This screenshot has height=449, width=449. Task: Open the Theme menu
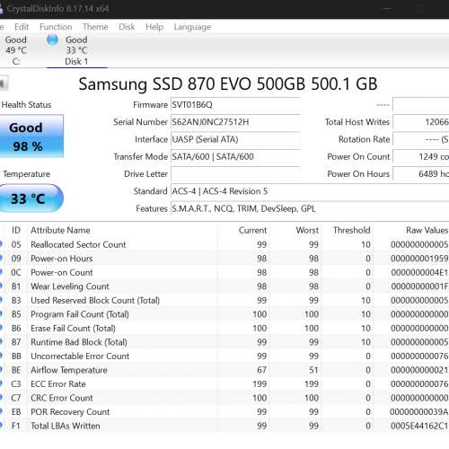(x=95, y=27)
